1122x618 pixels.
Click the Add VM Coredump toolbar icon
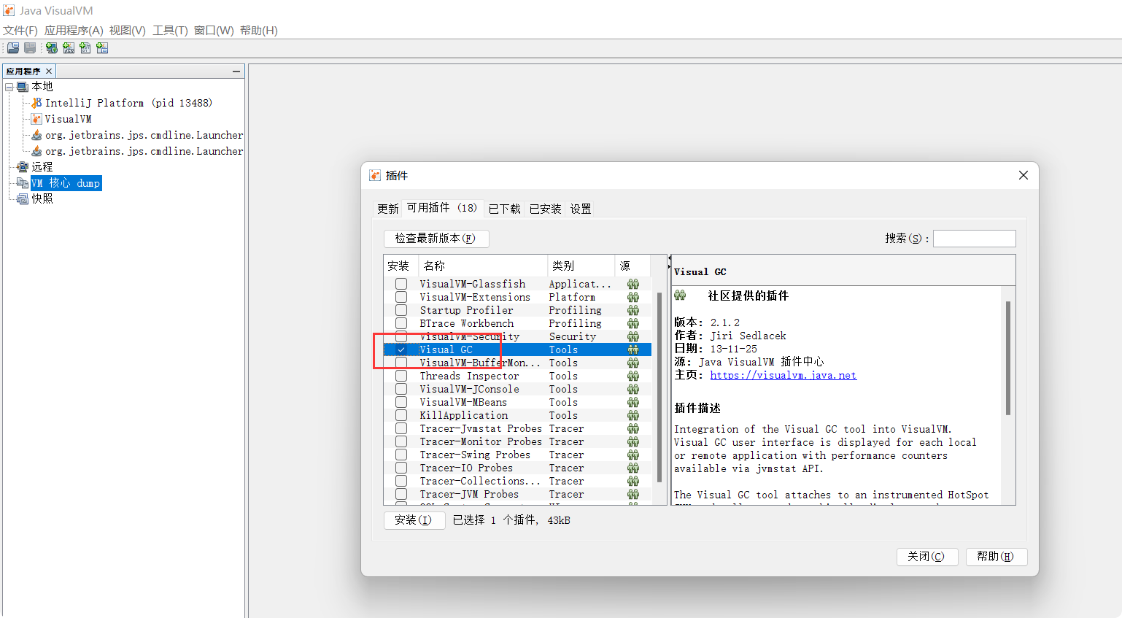85,48
